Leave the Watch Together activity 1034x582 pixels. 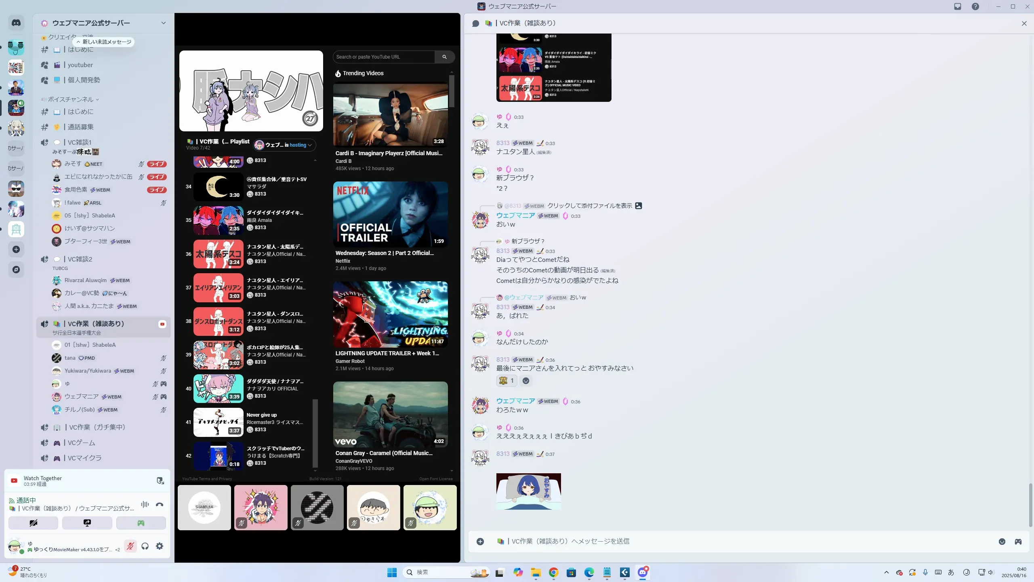click(x=160, y=481)
